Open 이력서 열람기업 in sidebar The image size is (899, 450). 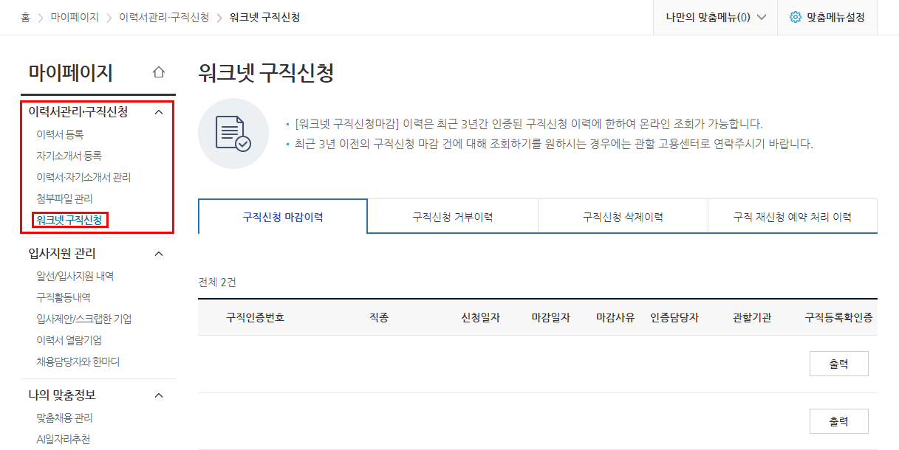69,340
